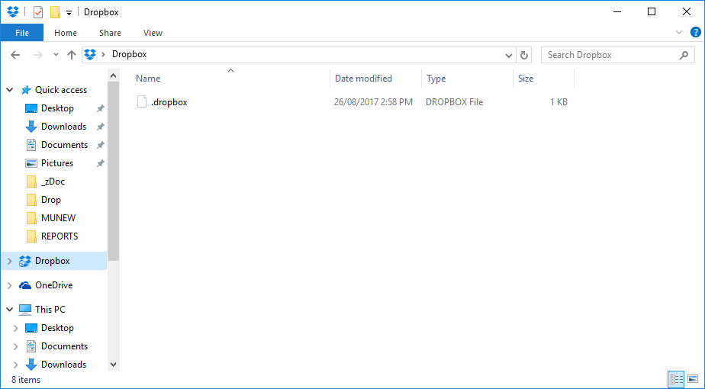Screen dimensions: 705x389
Task: Switch to the Share ribbon tab
Action: pyautogui.click(x=110, y=33)
